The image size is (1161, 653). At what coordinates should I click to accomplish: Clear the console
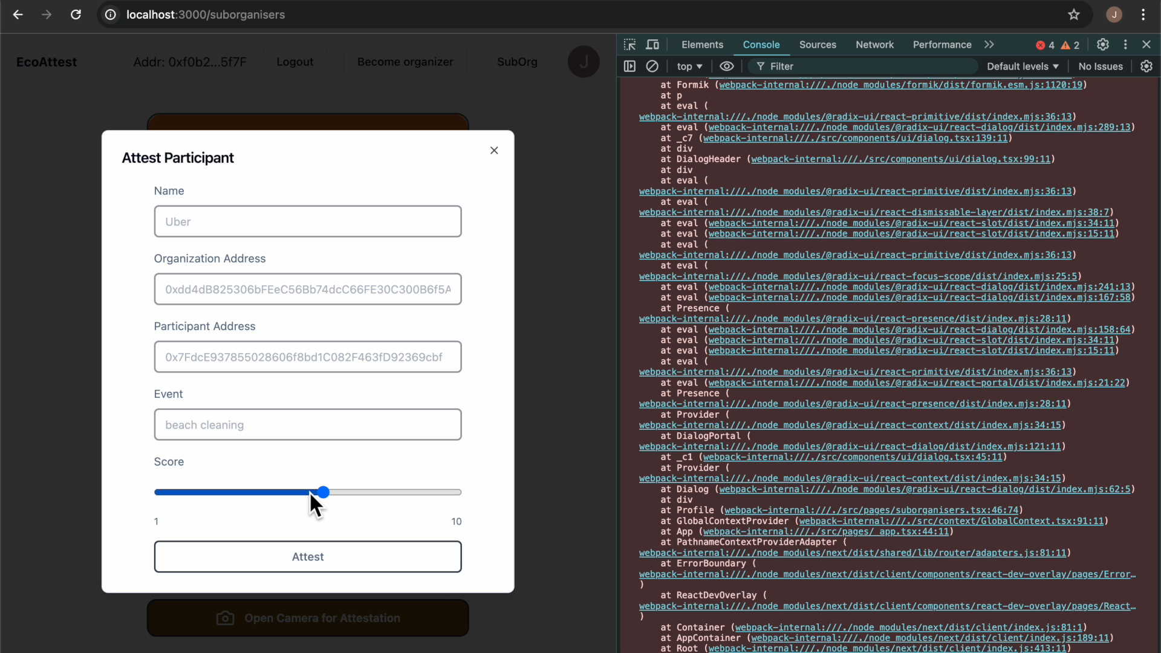tap(652, 67)
